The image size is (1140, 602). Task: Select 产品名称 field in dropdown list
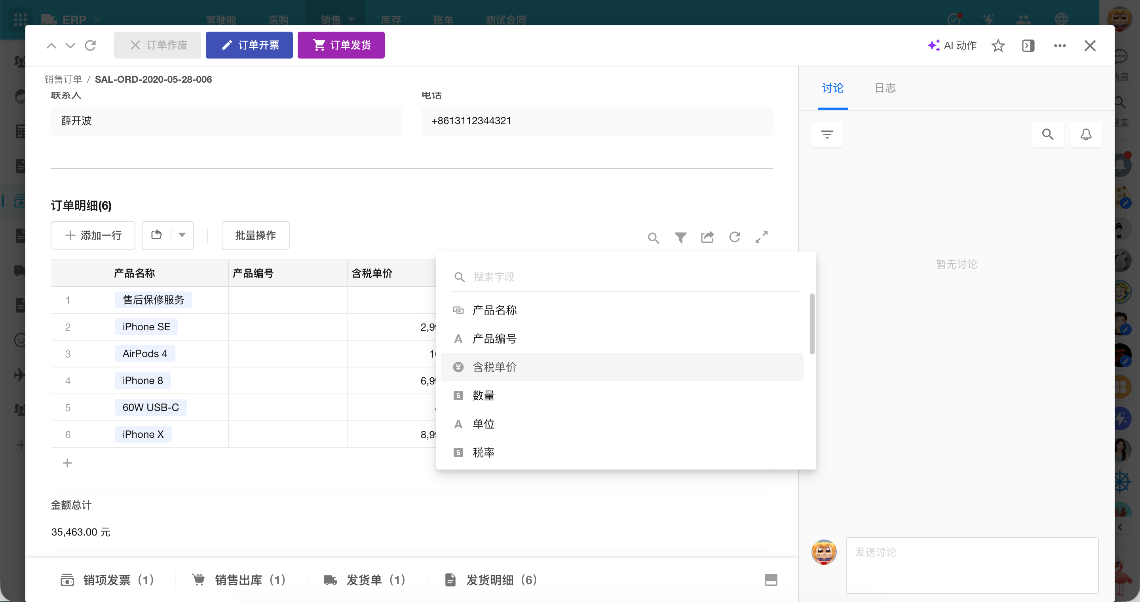tap(622, 310)
